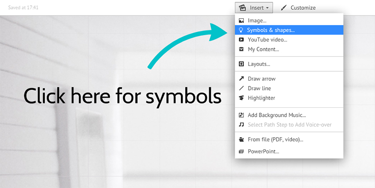
Task: Select Layouts... from the Insert menu
Action: (289, 64)
